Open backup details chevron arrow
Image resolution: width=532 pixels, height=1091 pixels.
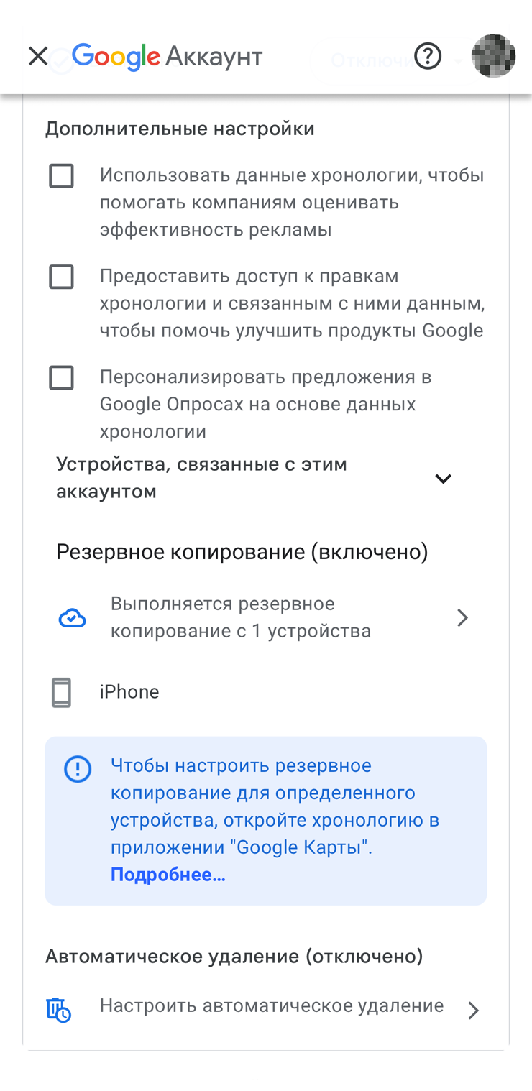tap(462, 618)
